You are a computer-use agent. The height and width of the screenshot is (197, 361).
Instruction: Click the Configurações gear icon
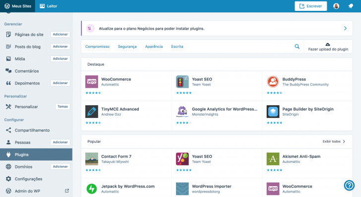[8, 179]
